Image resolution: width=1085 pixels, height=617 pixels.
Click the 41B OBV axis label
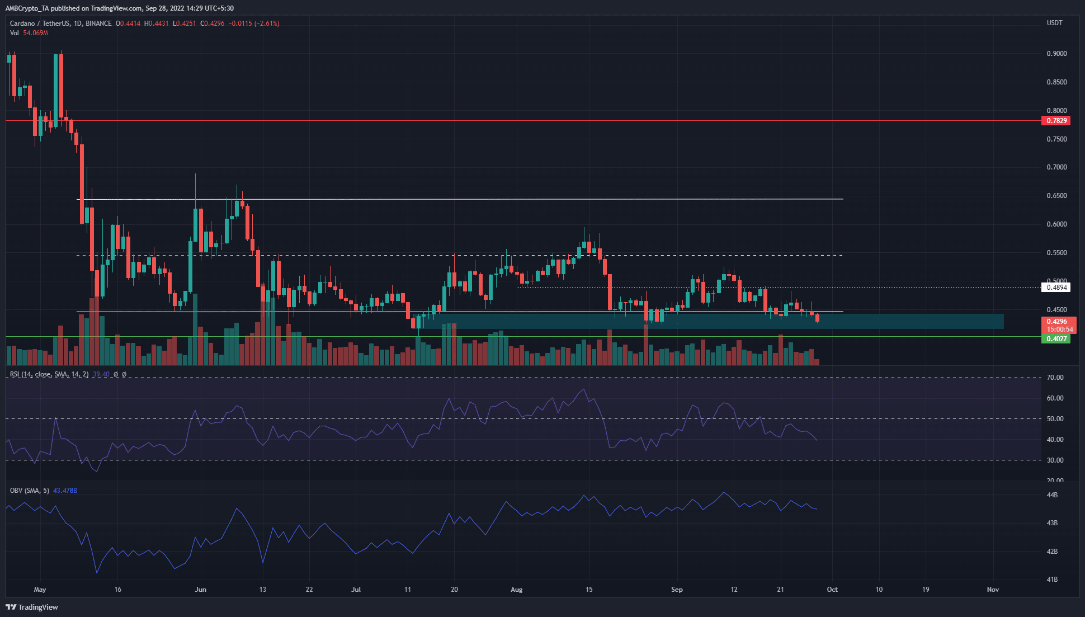pyautogui.click(x=1052, y=580)
